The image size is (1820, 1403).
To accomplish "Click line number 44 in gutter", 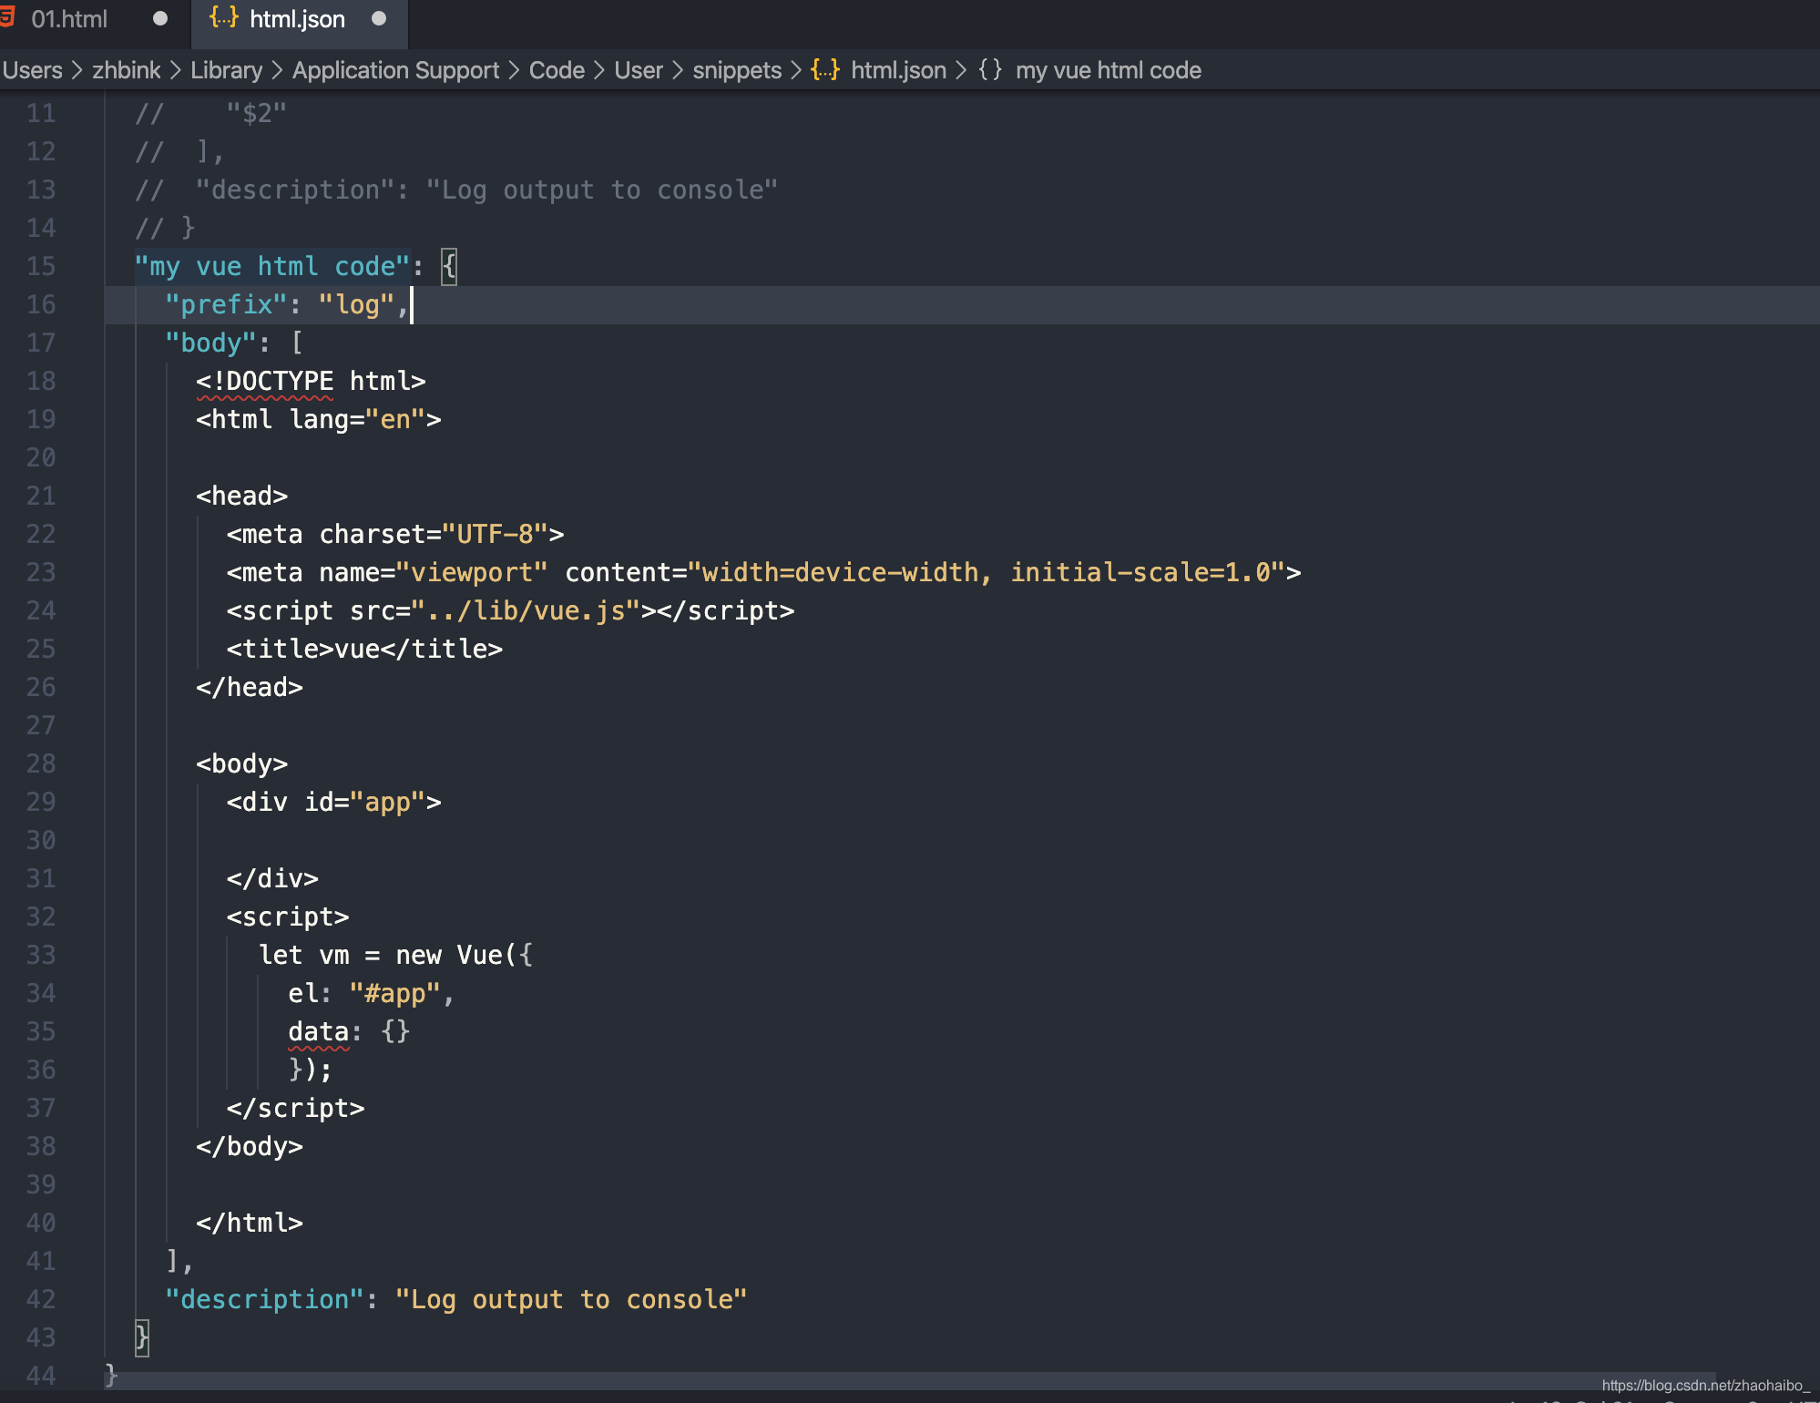I will click(41, 1376).
